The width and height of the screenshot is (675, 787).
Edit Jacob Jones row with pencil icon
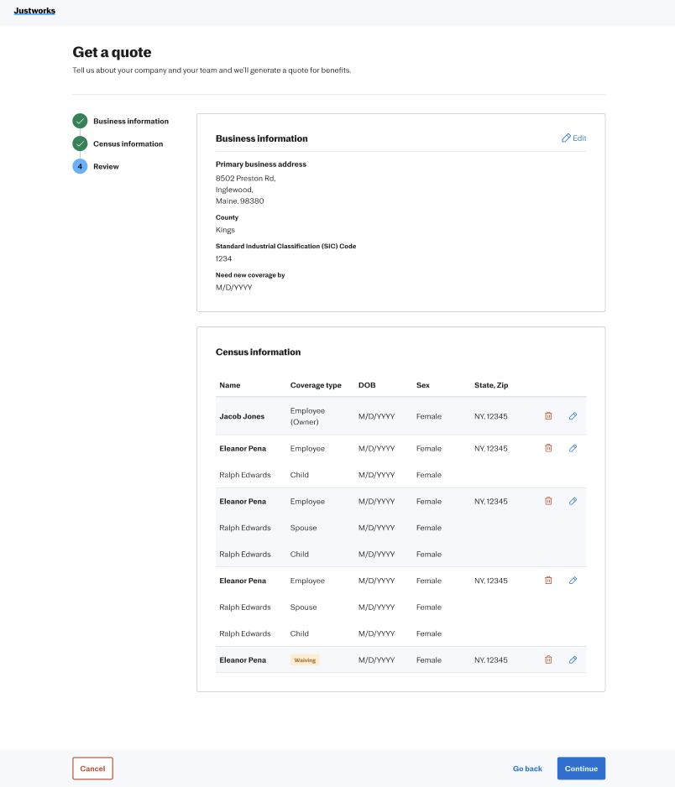pyautogui.click(x=573, y=416)
